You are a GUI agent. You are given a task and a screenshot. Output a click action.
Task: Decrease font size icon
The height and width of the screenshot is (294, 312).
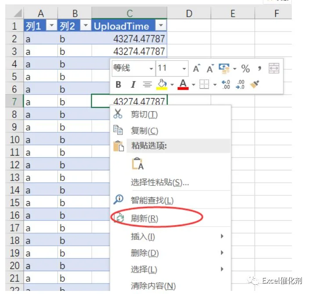(210, 68)
